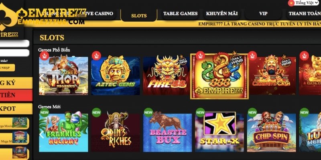The height and width of the screenshot is (160, 321).
Task: Click the Vietnam flag language icon
Action: tap(291, 3)
